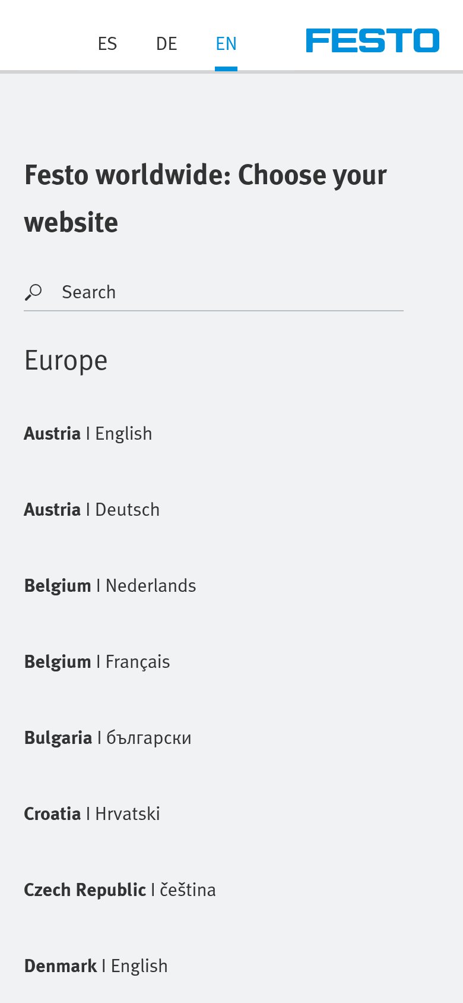Click the Europe section heading
The image size is (463, 1003).
point(66,361)
